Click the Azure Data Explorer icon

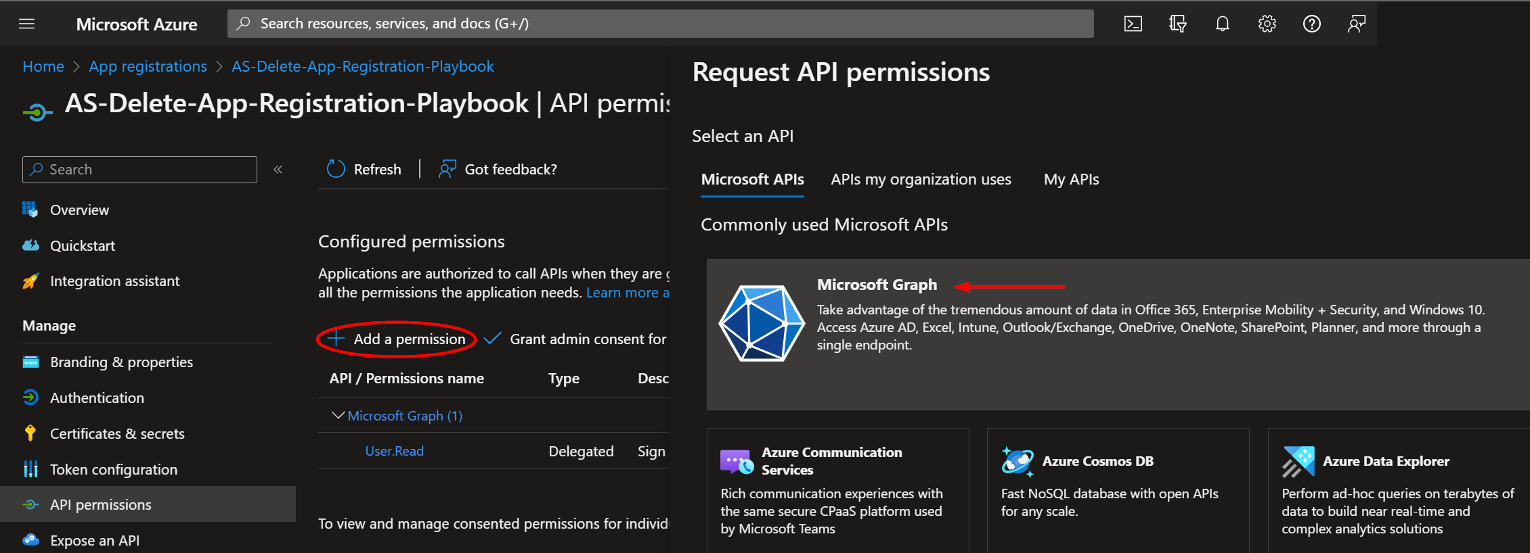coord(1298,462)
